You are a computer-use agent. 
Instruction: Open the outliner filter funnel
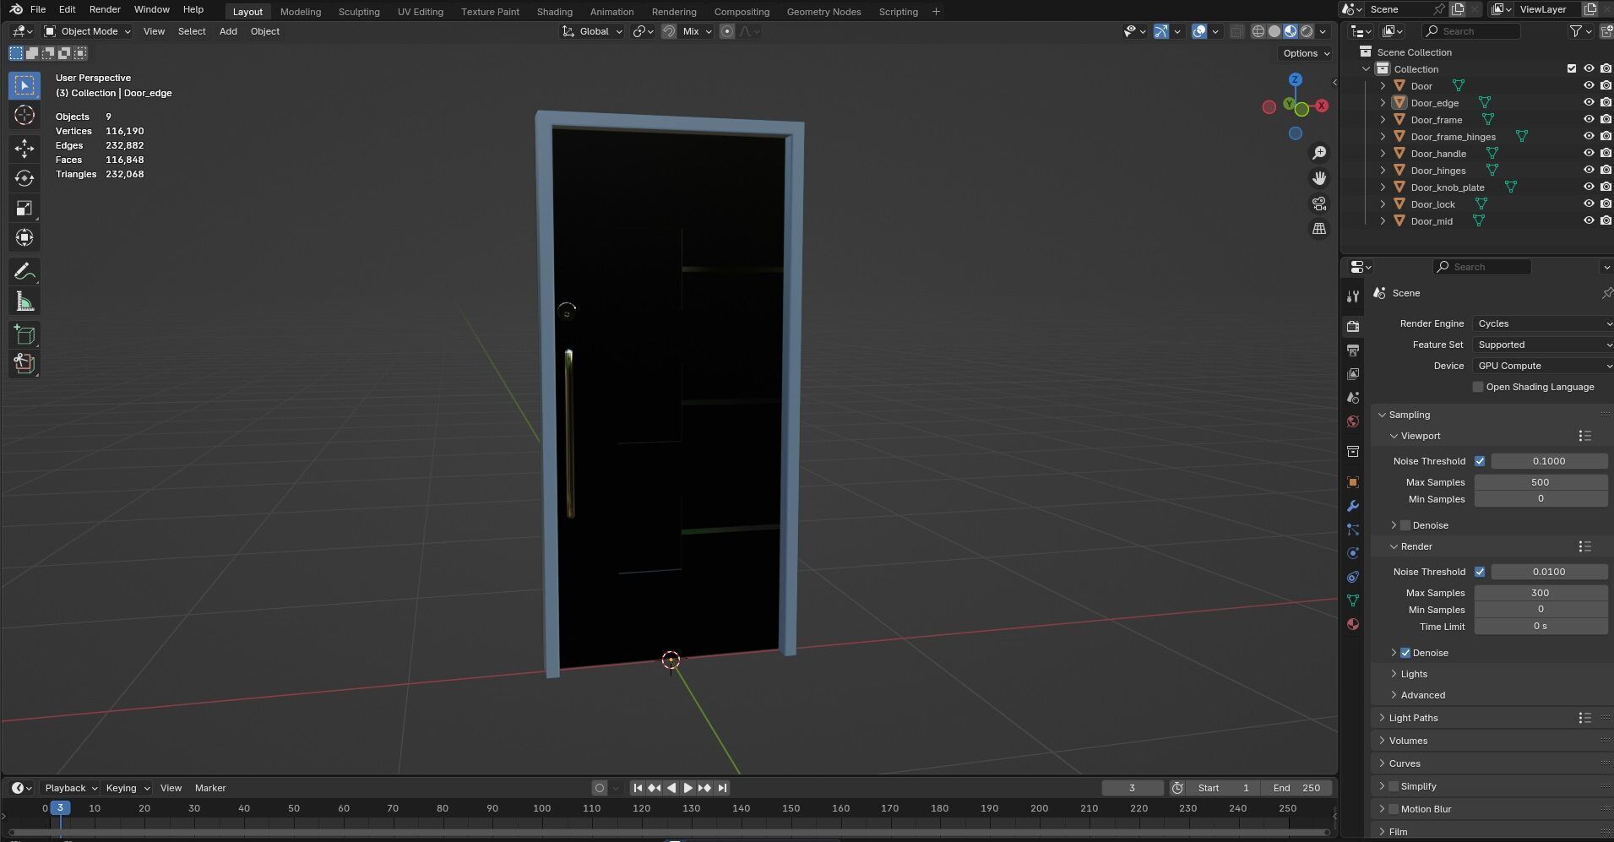(x=1576, y=31)
